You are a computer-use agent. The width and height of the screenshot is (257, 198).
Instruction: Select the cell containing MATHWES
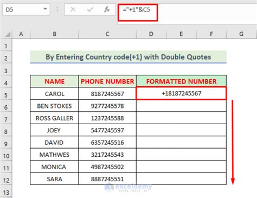(54, 155)
